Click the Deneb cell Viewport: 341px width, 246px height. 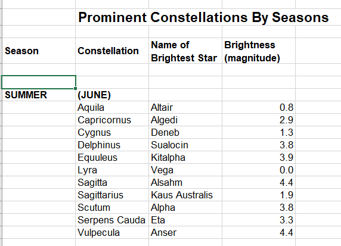coord(185,132)
